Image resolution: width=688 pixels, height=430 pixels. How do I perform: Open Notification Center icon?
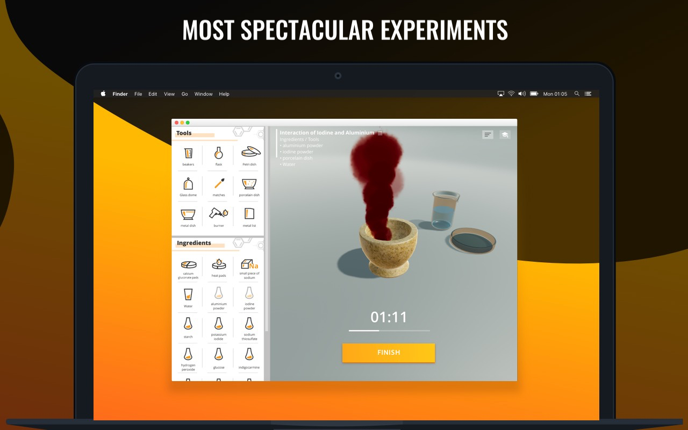point(588,94)
